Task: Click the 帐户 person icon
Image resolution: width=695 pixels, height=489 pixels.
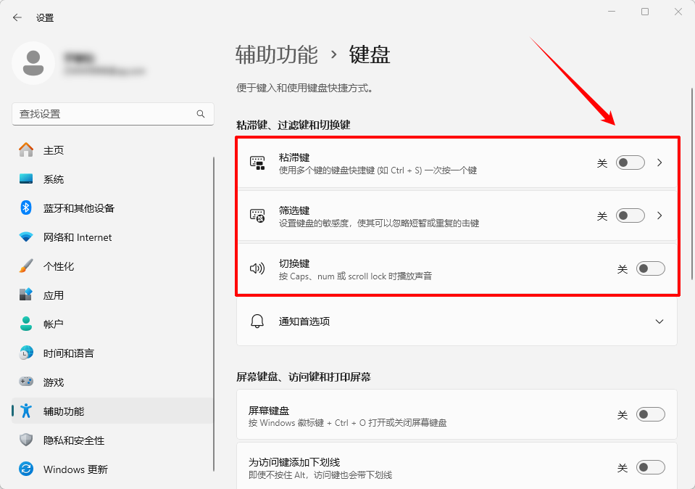Action: tap(26, 324)
